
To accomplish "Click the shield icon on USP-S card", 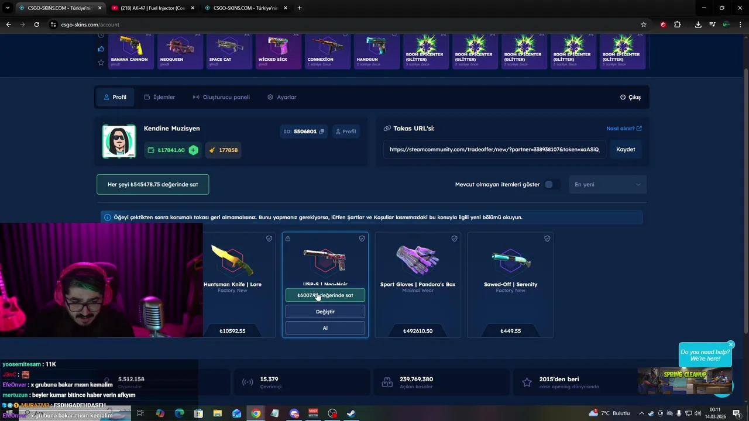I will 362,239.
